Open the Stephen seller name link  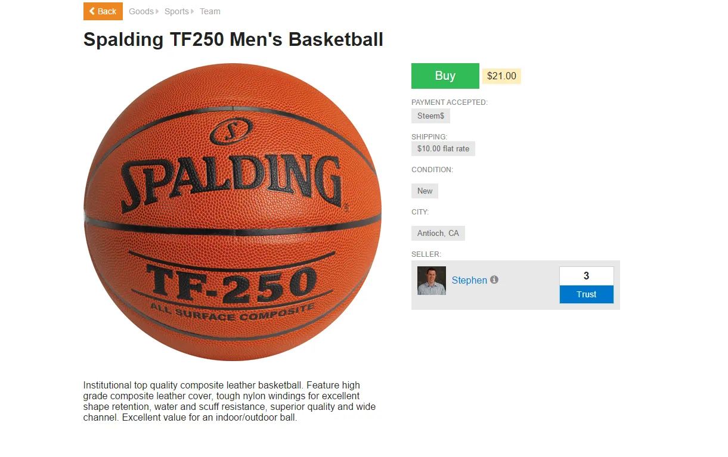[x=469, y=280]
